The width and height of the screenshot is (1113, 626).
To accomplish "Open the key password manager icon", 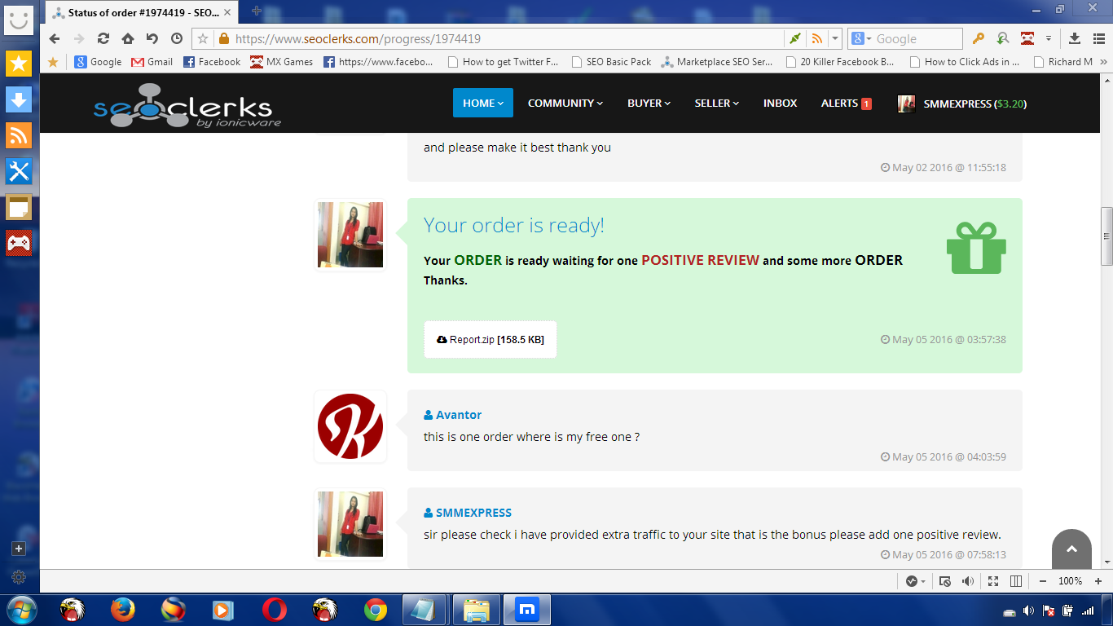I will tap(979, 38).
